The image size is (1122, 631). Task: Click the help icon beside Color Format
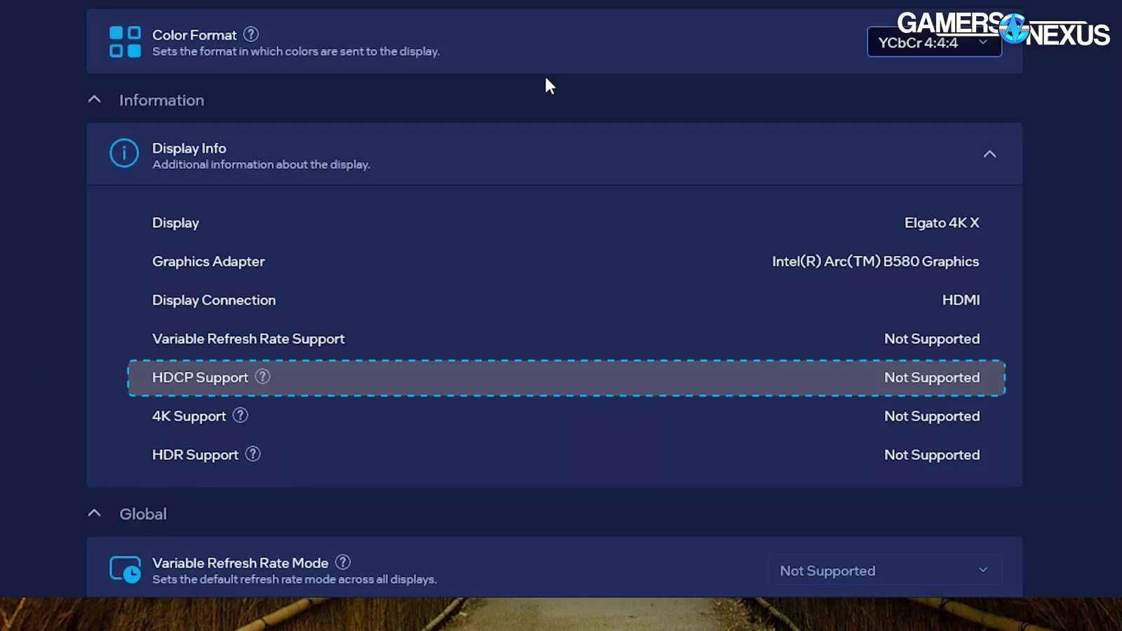point(251,34)
